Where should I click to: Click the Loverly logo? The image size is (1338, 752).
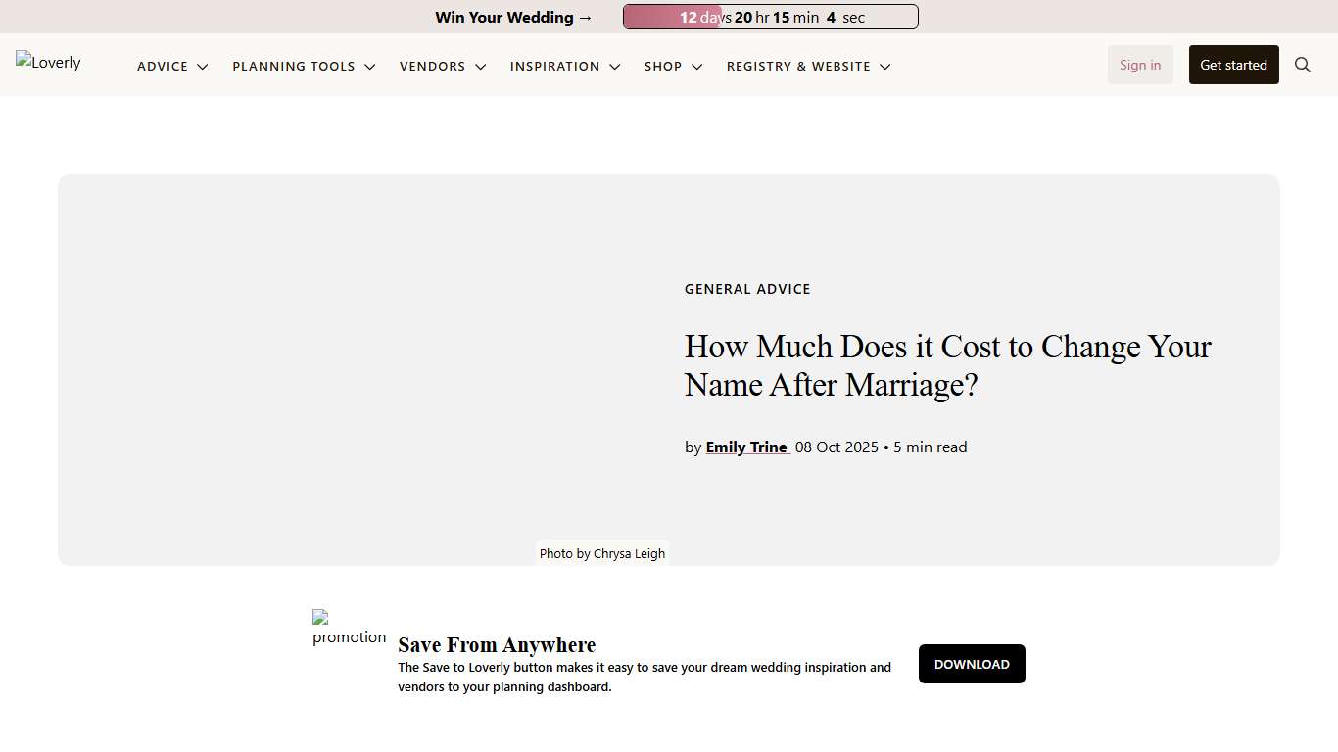(x=47, y=63)
